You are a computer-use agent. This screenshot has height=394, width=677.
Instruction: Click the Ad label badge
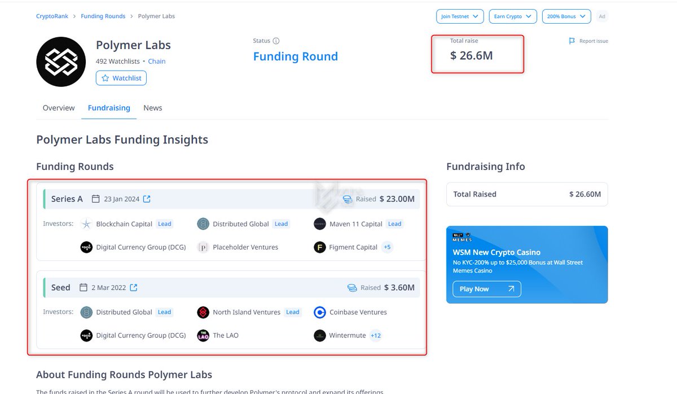tap(602, 16)
